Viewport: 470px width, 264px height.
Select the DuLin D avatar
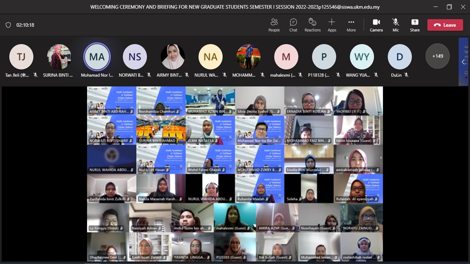coord(399,57)
